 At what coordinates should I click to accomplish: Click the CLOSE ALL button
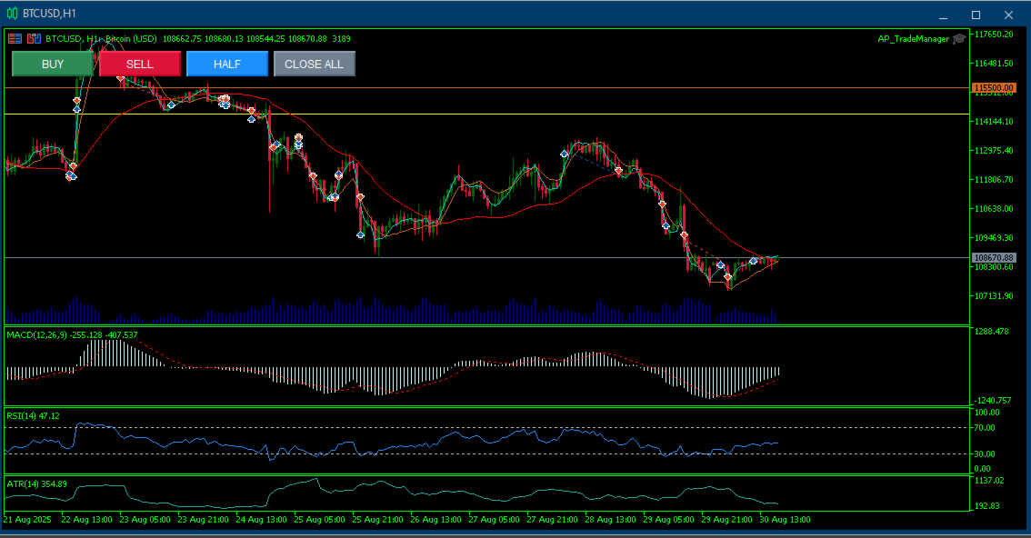(315, 64)
